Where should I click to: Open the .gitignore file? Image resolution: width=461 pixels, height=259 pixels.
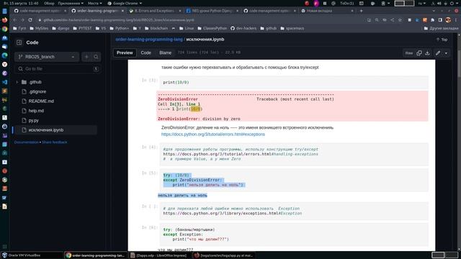click(x=37, y=91)
